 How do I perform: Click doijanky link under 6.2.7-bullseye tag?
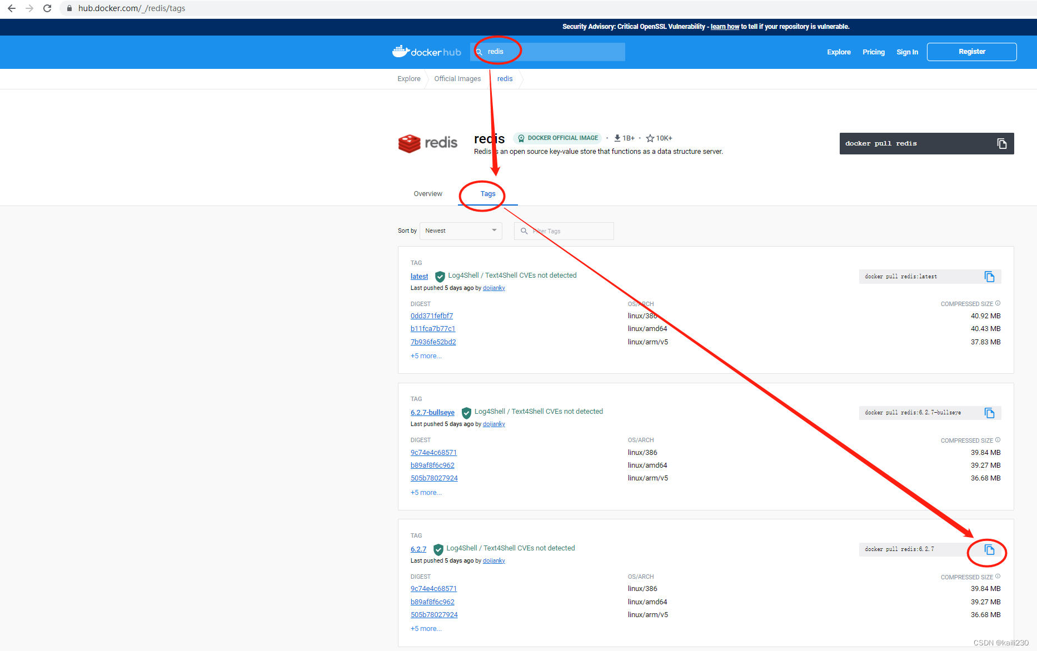[x=493, y=424]
